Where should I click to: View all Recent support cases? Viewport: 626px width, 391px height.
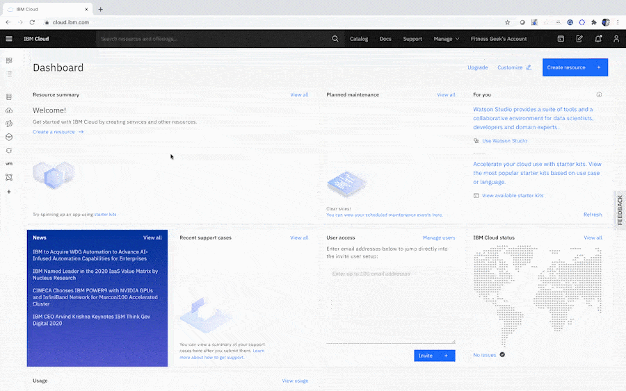point(299,238)
